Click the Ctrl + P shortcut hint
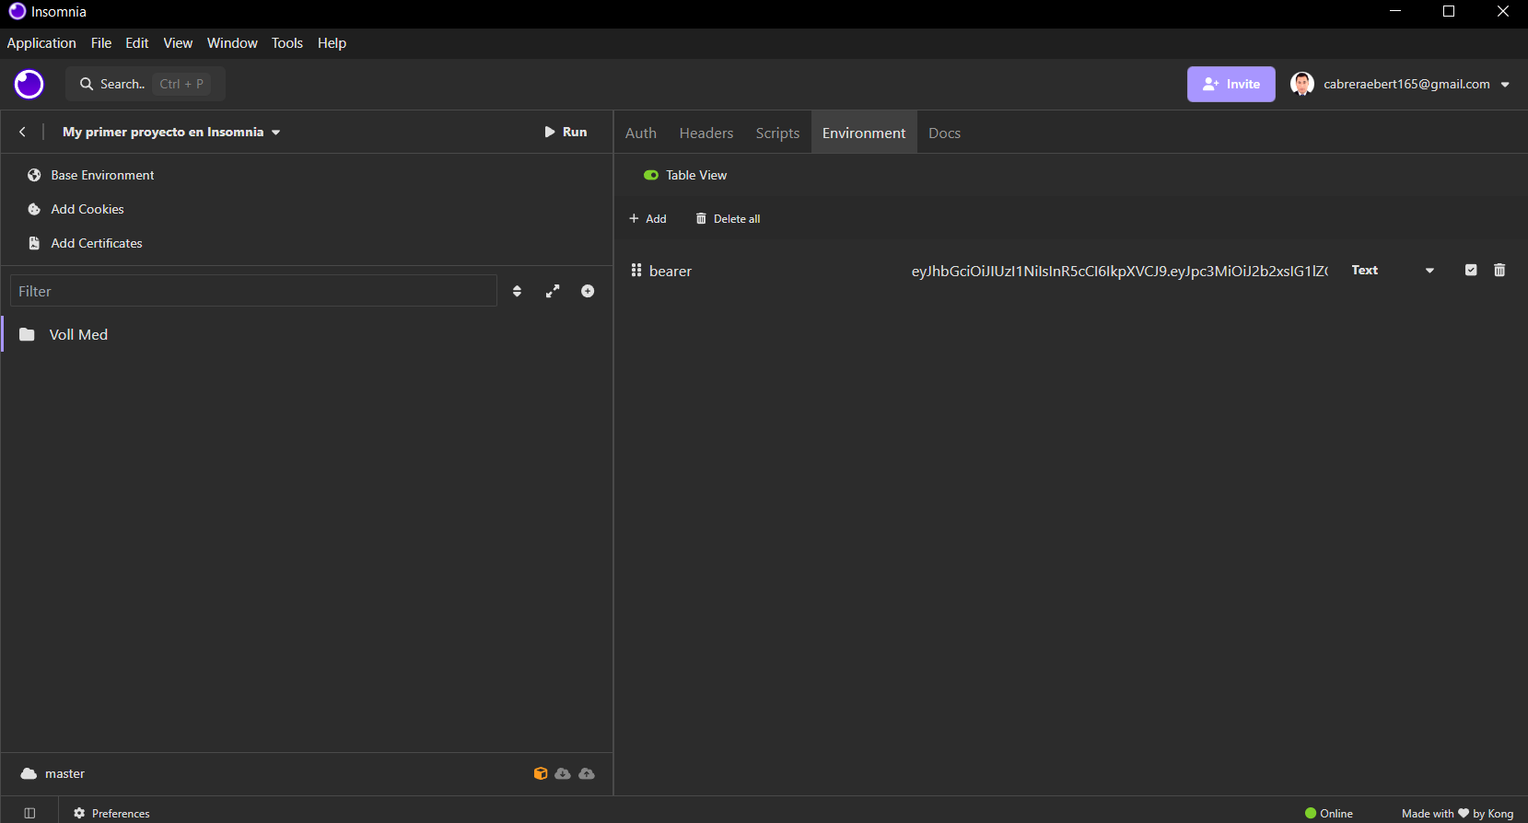 point(181,84)
